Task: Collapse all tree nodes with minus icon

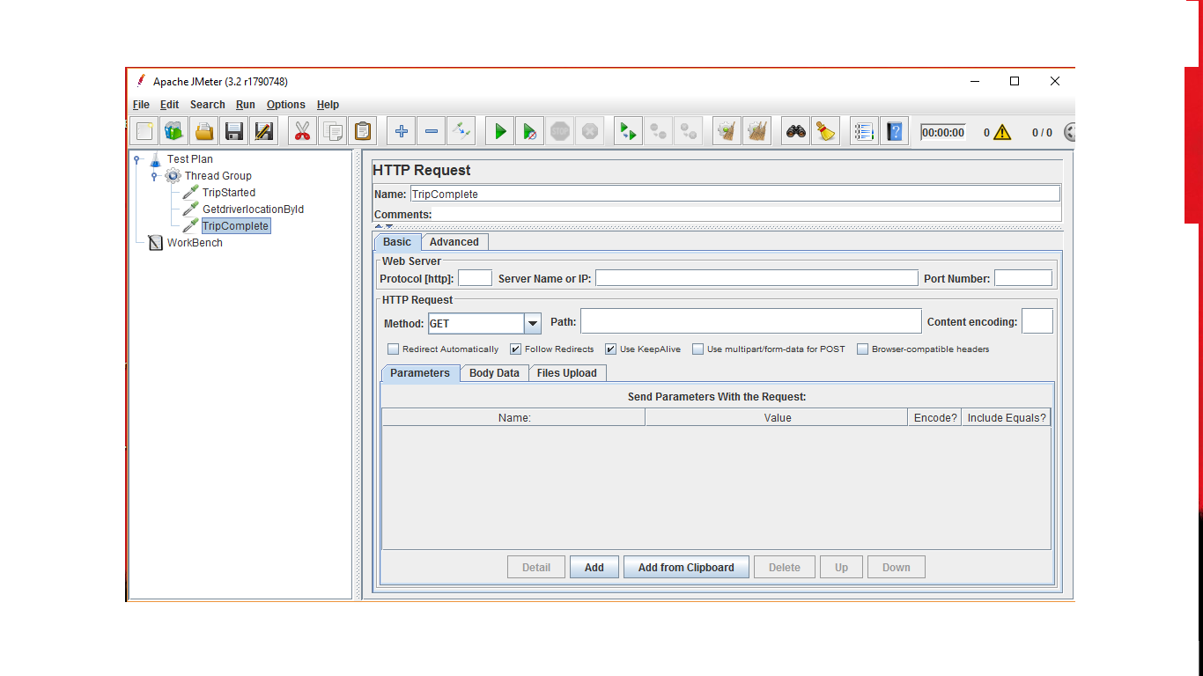Action: [x=432, y=132]
